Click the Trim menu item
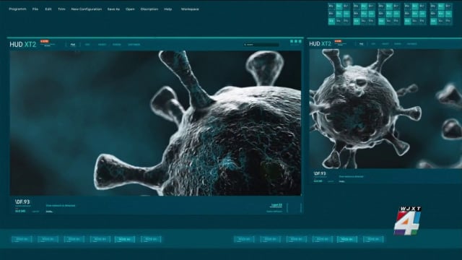Viewport: 462px width, 260px height. pos(61,9)
